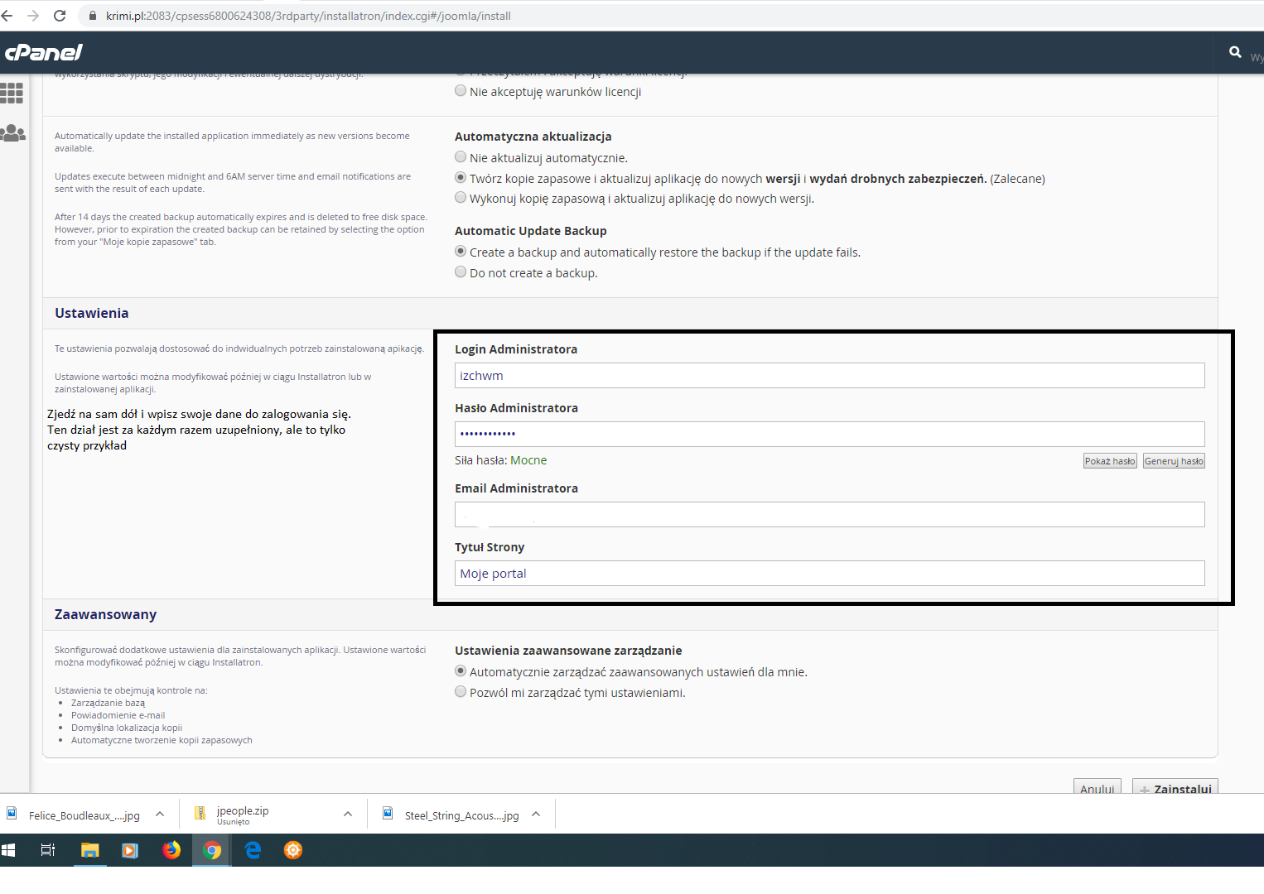Click the padlock icon in the address bar
The width and height of the screenshot is (1264, 894).
[x=93, y=15]
